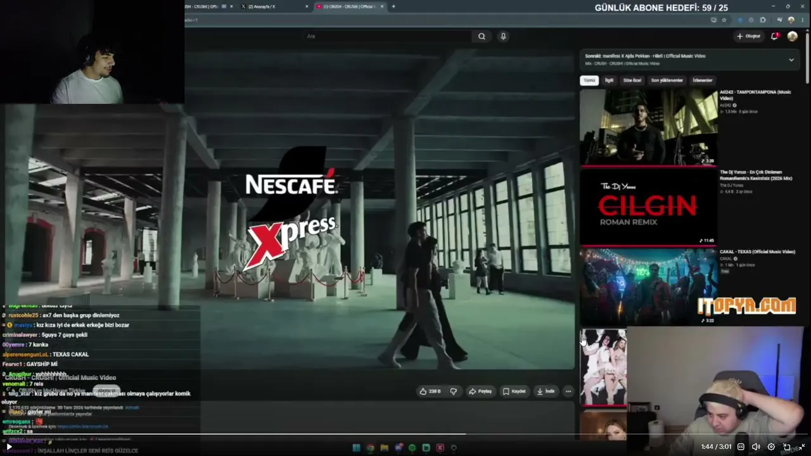811x456 pixels.
Task: Open the player settings gear
Action: 771,446
